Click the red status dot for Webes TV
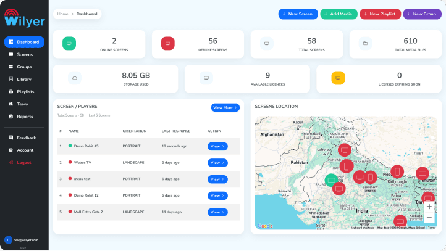 point(70,162)
